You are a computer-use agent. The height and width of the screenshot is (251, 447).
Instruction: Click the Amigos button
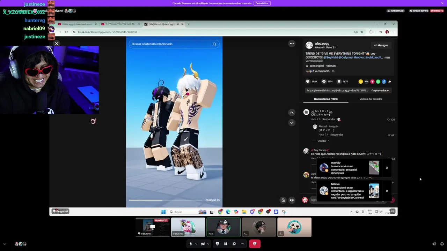(381, 45)
